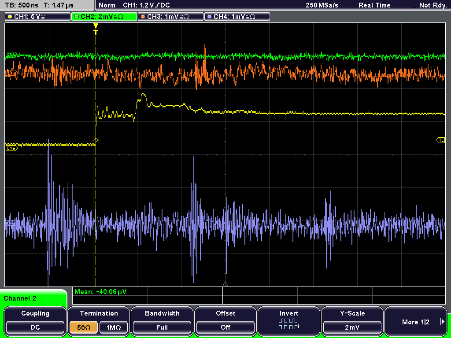This screenshot has height=338, width=451.
Task: Toggle the Invert waveform setting
Action: click(x=289, y=321)
